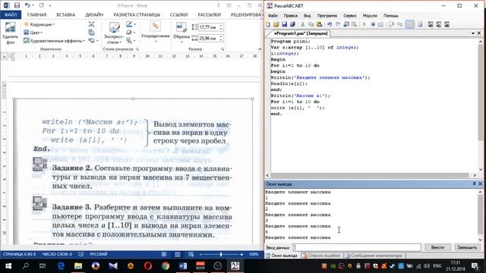486x273 pixels.
Task: Open the Windows Start button
Action: point(8,266)
